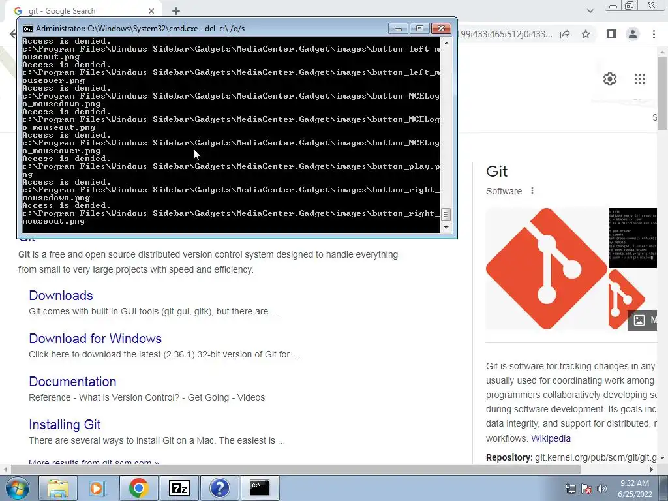Click Show desktop strip at taskbar end
This screenshot has height=501, width=668.
[665, 488]
